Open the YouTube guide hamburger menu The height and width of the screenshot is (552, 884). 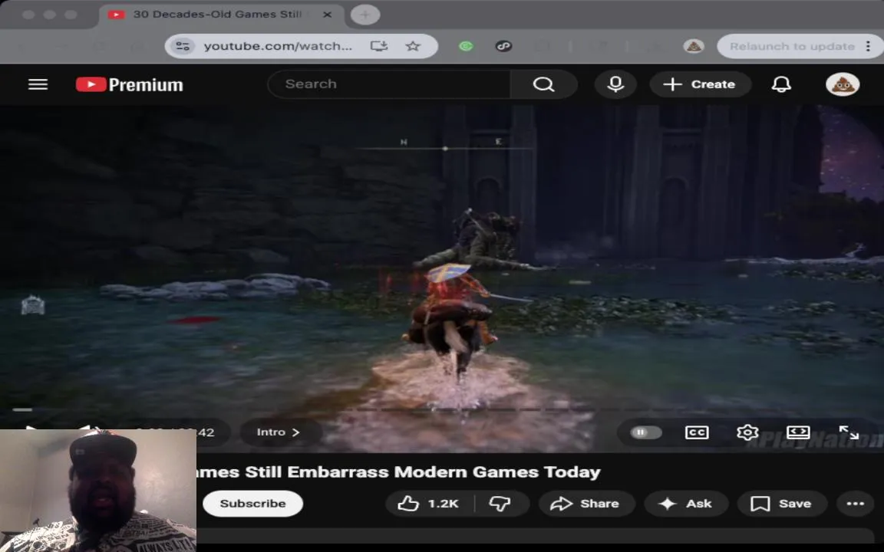pyautogui.click(x=38, y=84)
